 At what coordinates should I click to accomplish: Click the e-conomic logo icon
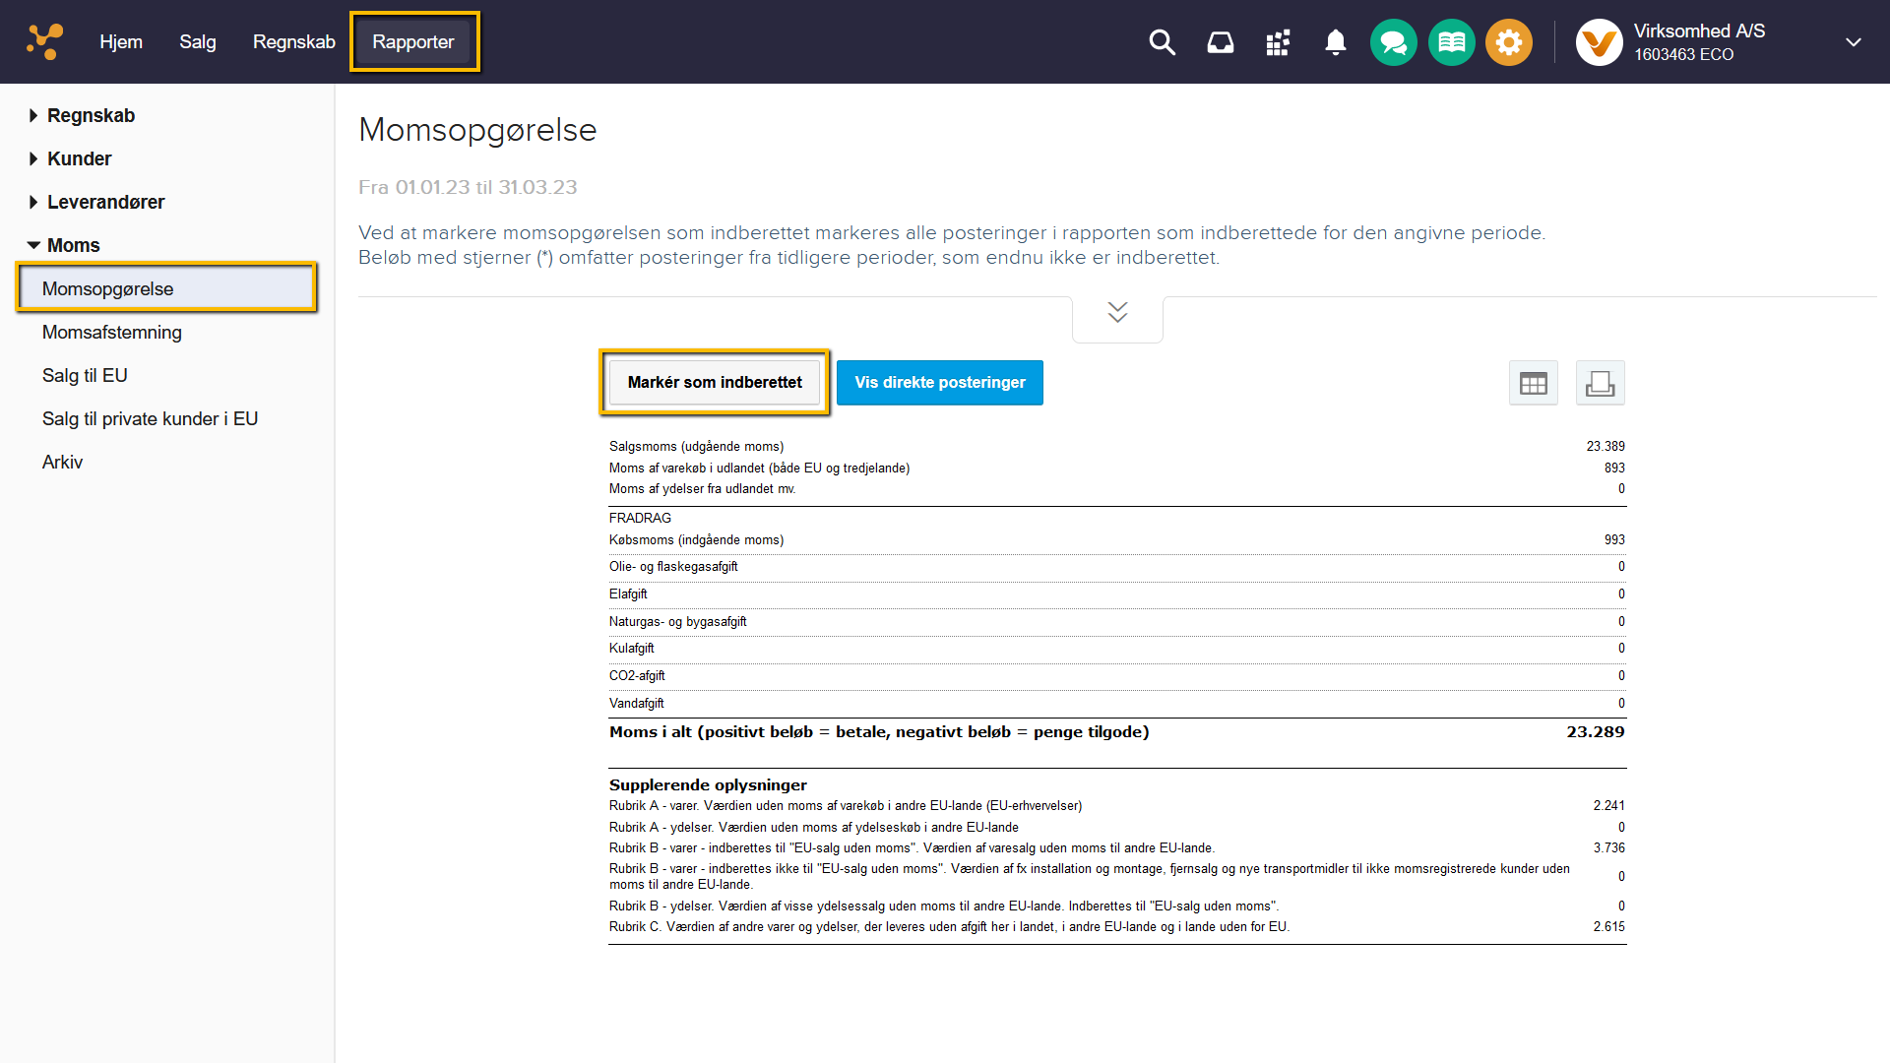click(x=44, y=41)
